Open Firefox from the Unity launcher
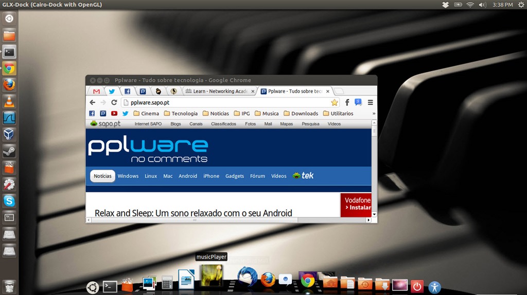 click(x=9, y=85)
